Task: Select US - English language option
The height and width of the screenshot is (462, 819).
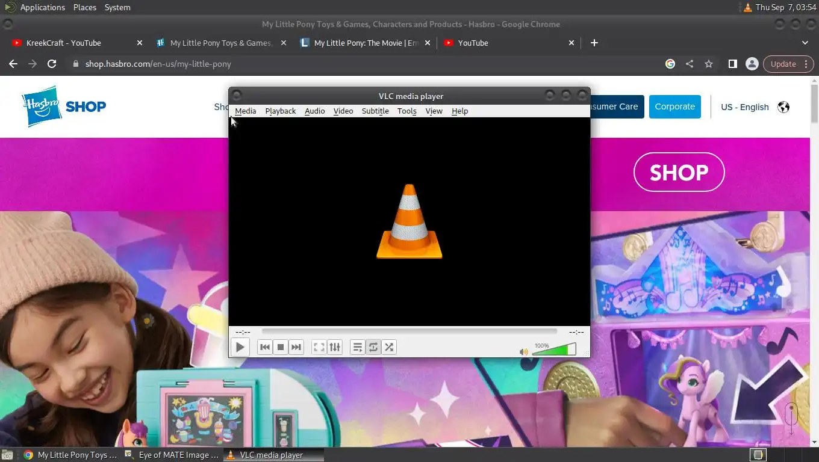Action: pos(745,107)
